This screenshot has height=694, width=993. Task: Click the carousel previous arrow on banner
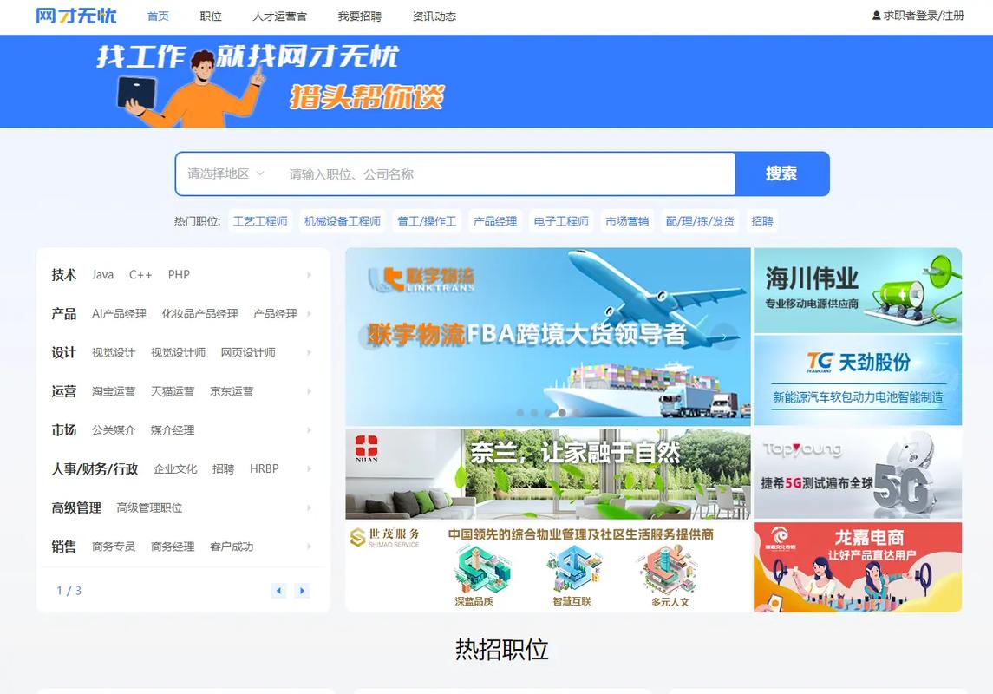372,337
